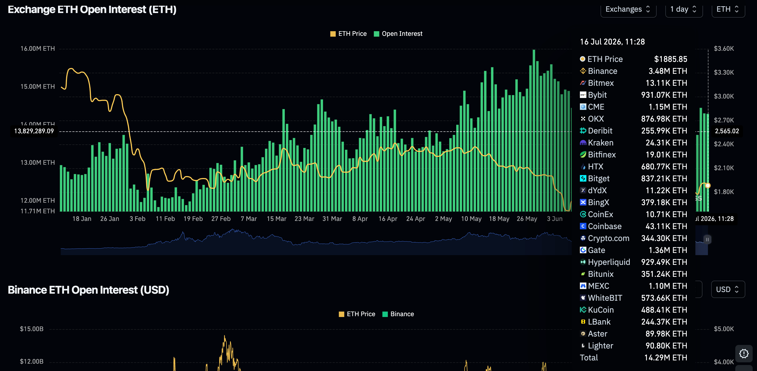Screen dimensions: 757x371
Task: Toggle Open Interest legend in top chart
Action: click(x=398, y=33)
